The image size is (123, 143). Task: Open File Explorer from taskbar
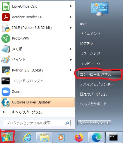point(44,137)
